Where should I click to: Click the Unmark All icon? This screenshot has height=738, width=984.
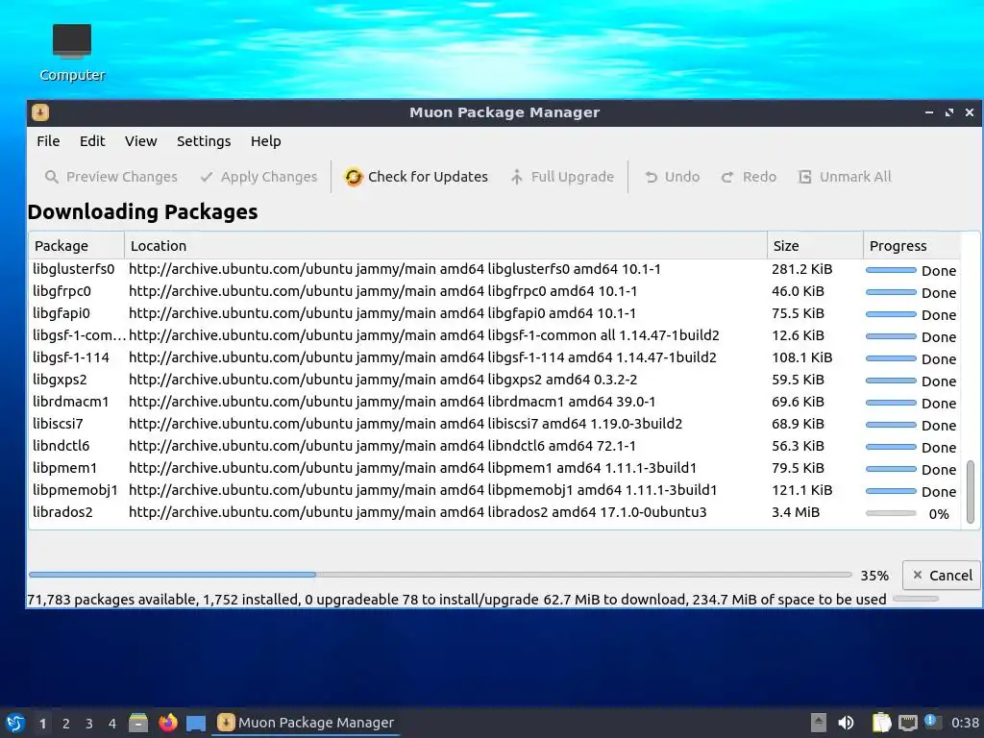pos(804,177)
